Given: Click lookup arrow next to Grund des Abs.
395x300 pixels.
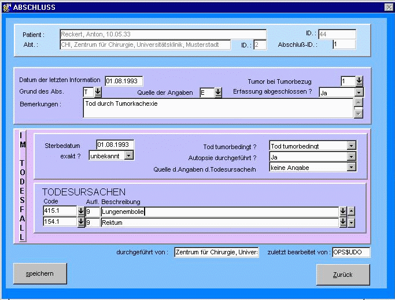Looking at the screenshot, I should [x=97, y=92].
